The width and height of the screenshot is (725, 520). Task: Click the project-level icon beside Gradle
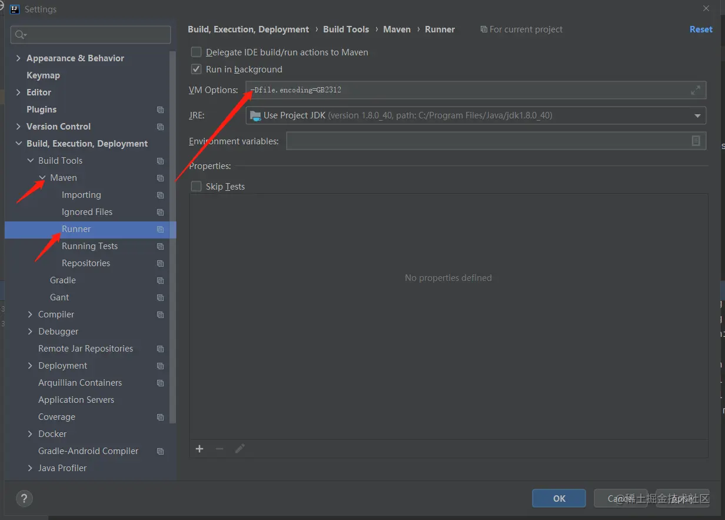tap(160, 280)
